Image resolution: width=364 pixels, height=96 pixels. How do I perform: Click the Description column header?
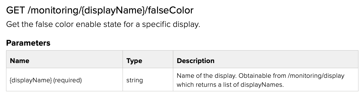(195, 61)
